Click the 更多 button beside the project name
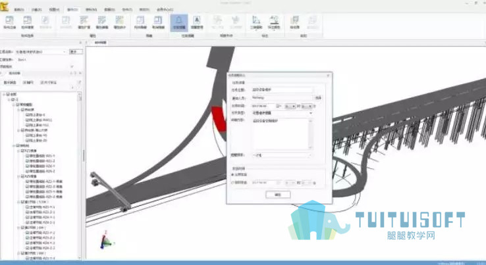The width and height of the screenshot is (486, 265). pos(76,52)
